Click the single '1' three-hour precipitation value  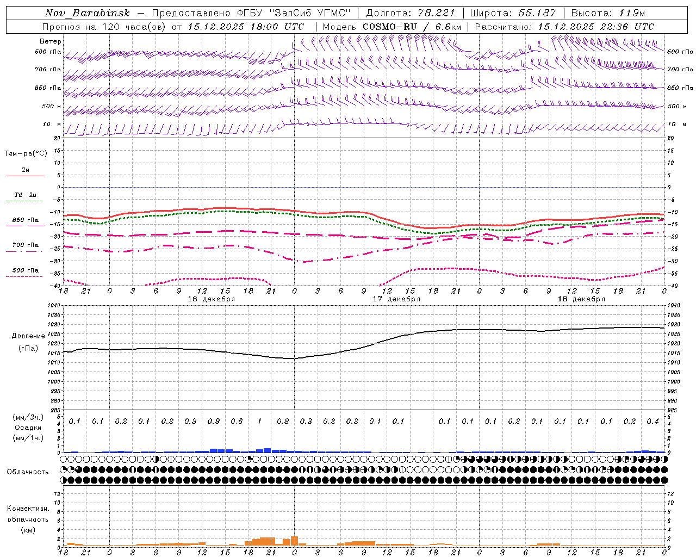[260, 421]
